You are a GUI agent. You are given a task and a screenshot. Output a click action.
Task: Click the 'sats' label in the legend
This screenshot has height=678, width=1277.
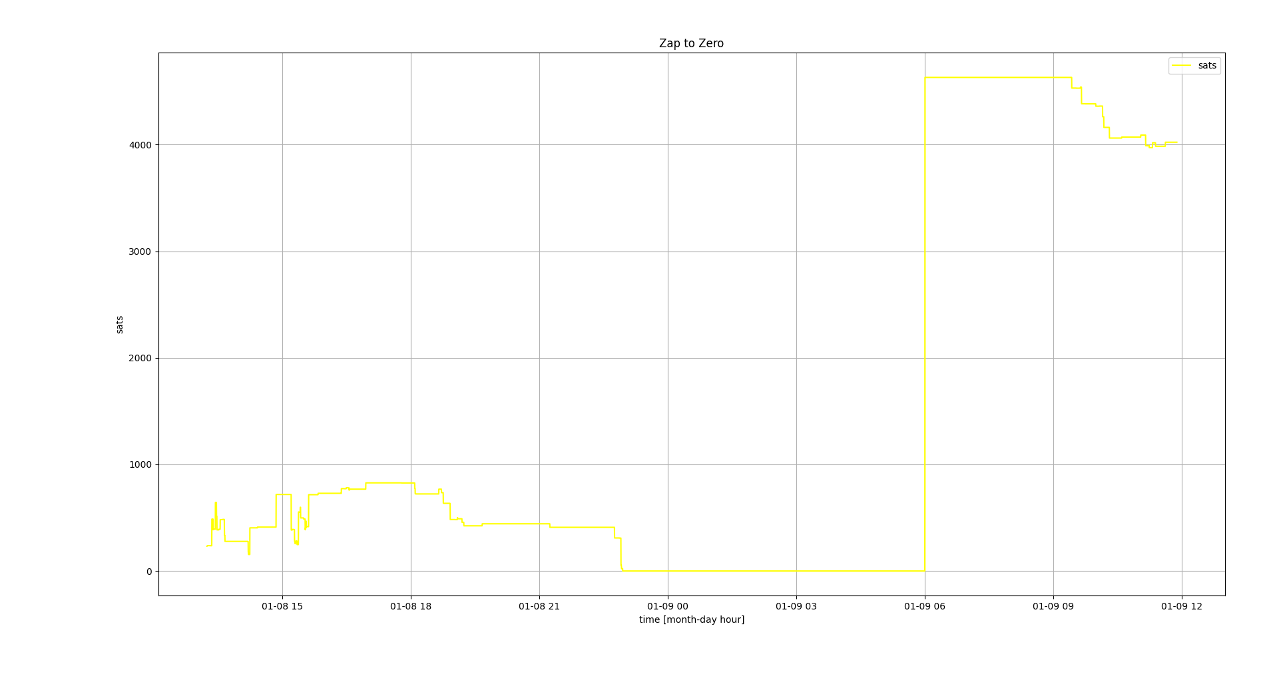1207,66
